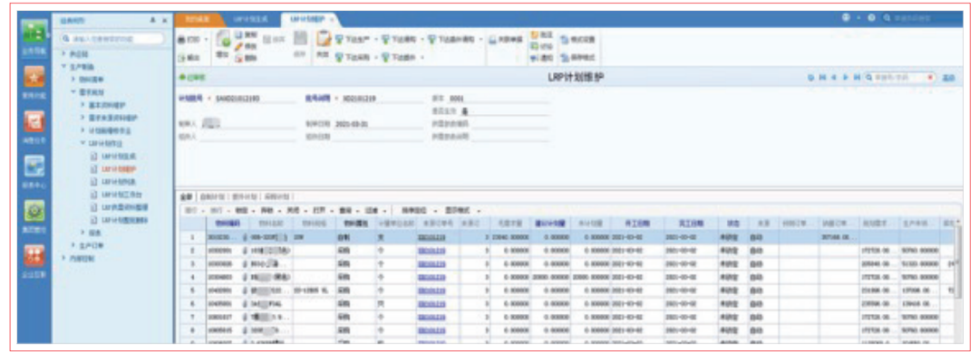Select row 5 in the plan grid
The height and width of the screenshot is (362, 979).
191,291
